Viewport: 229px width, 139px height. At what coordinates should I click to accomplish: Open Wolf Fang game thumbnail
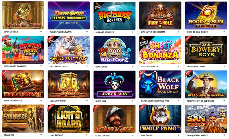point(160,119)
